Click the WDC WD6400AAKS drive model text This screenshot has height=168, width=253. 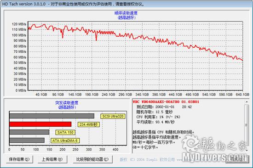(x=166, y=102)
